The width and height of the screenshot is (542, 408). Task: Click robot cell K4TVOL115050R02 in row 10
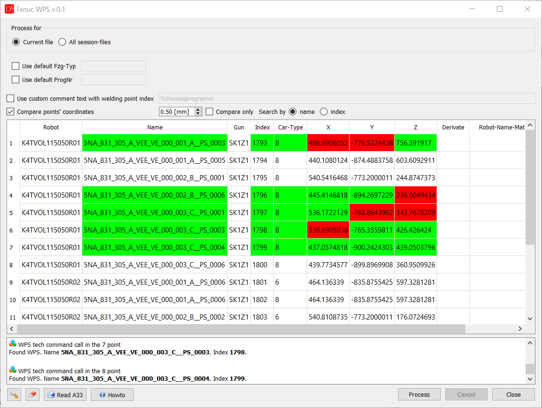[x=51, y=300]
